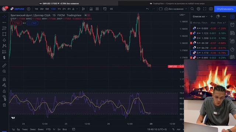Open the user profile avatar menu

(x=4, y=9)
